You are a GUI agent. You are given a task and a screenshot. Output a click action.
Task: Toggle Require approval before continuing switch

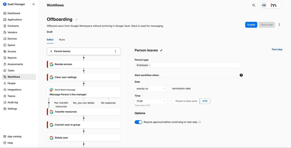[x=138, y=122]
